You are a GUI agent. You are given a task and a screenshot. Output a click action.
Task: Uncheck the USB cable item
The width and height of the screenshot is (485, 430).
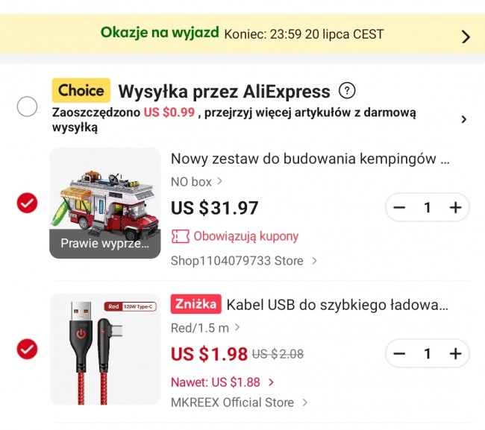pyautogui.click(x=27, y=349)
